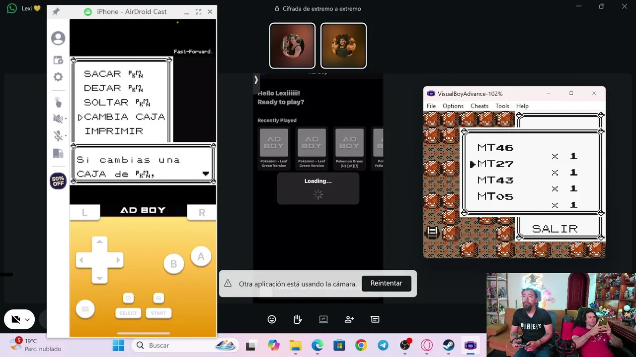Image resolution: width=636 pixels, height=357 pixels.
Task: Tap the A button on the emulator pad
Action: click(x=201, y=257)
